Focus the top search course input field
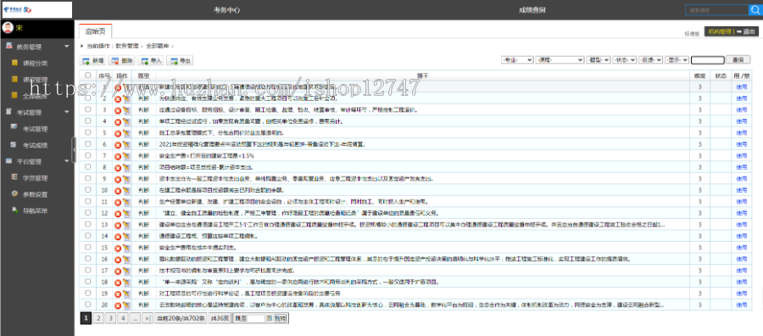This screenshot has width=763, height=336. [x=716, y=9]
